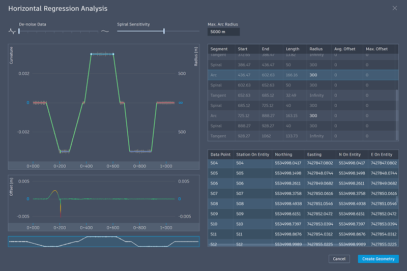Select data point row 506

(x=303, y=184)
